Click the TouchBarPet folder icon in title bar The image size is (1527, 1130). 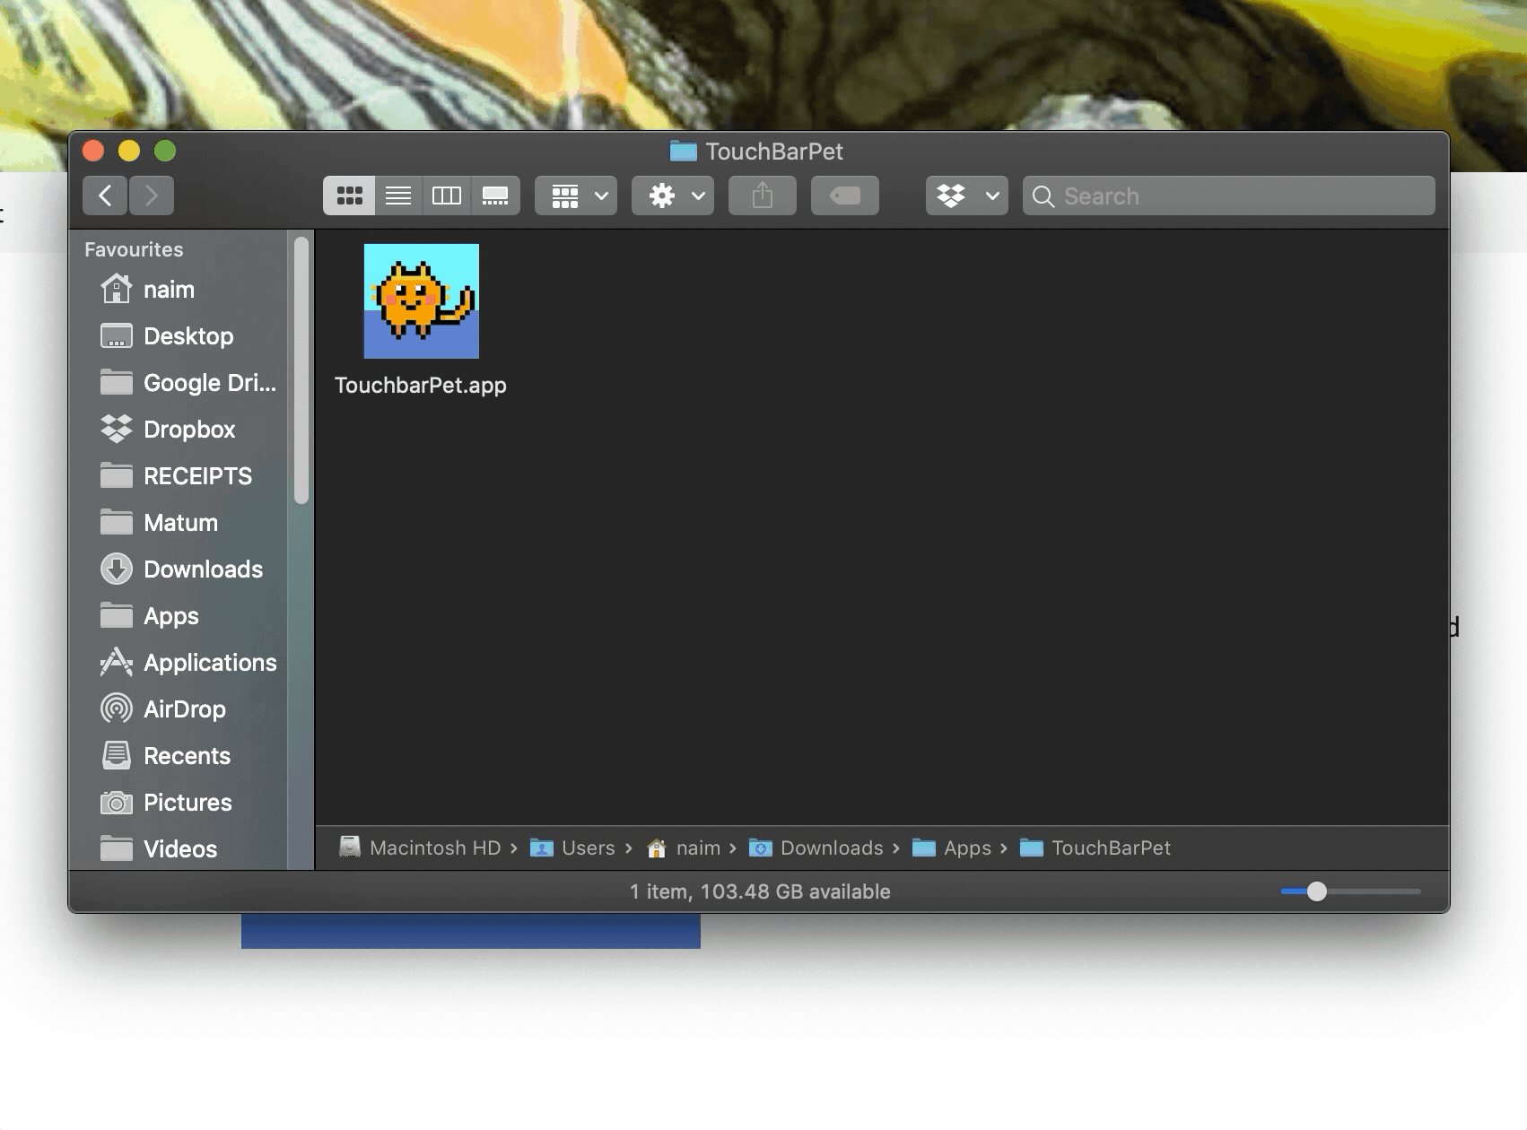click(x=684, y=152)
